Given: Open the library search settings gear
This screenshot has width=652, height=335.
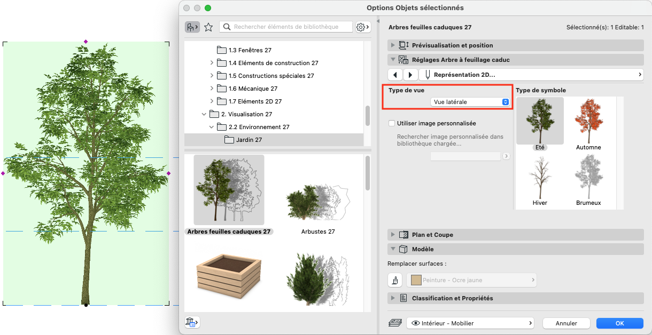Looking at the screenshot, I should click(x=362, y=27).
